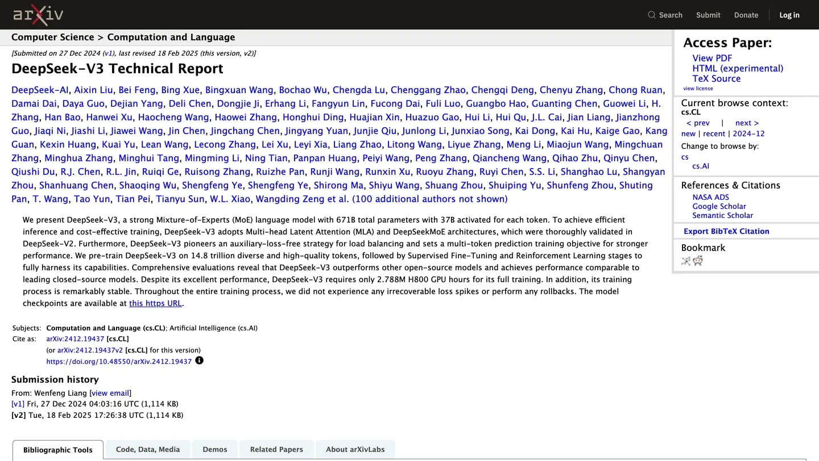Open arXiv:2412.19437v2 version link
This screenshot has width=819, height=461.
90,350
